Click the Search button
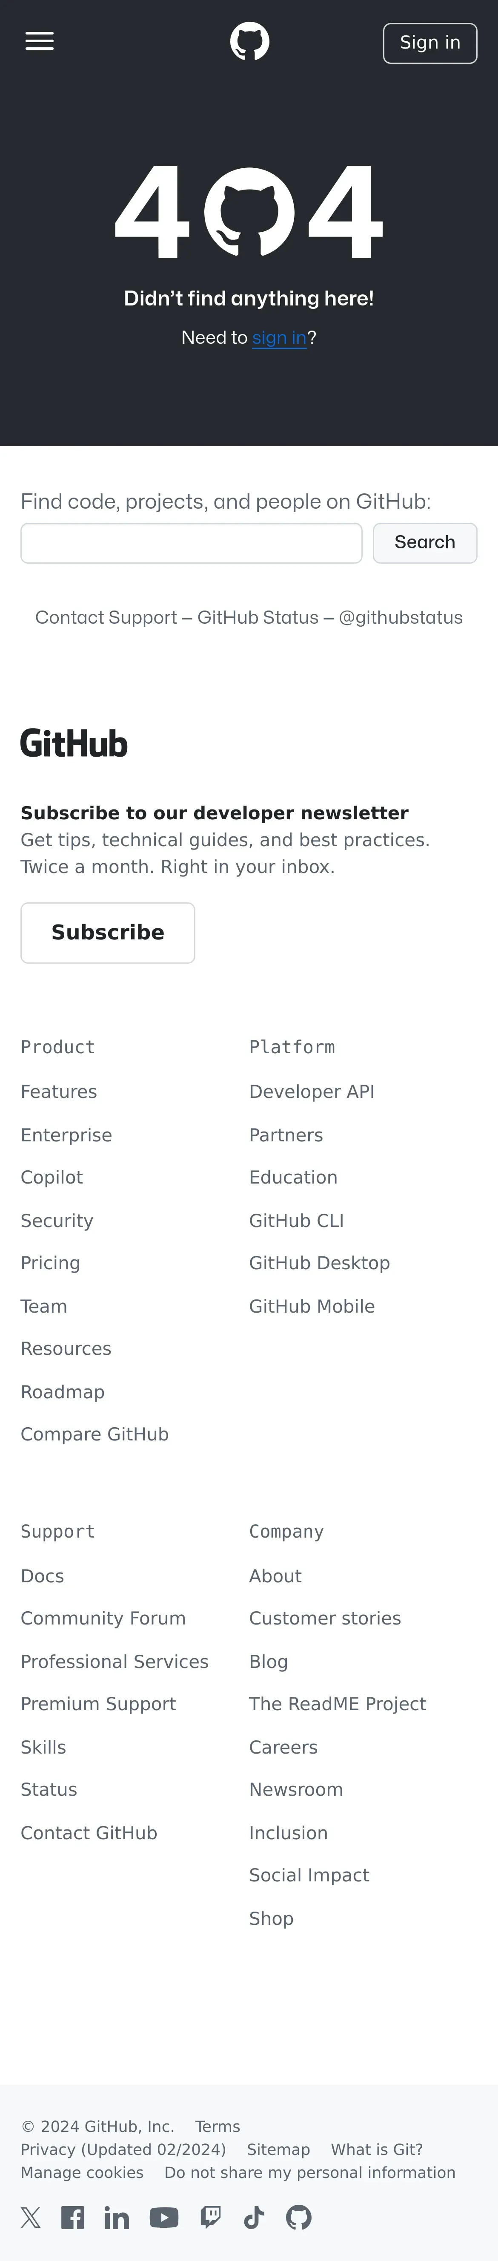This screenshot has width=498, height=2261. tap(424, 543)
